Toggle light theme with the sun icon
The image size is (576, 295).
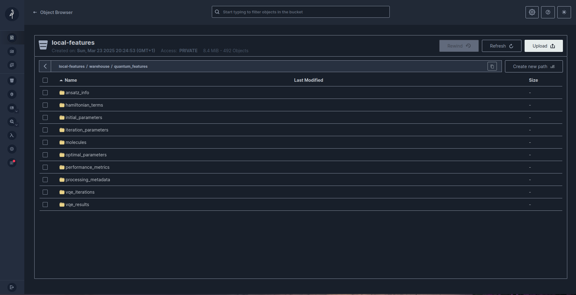(x=564, y=12)
